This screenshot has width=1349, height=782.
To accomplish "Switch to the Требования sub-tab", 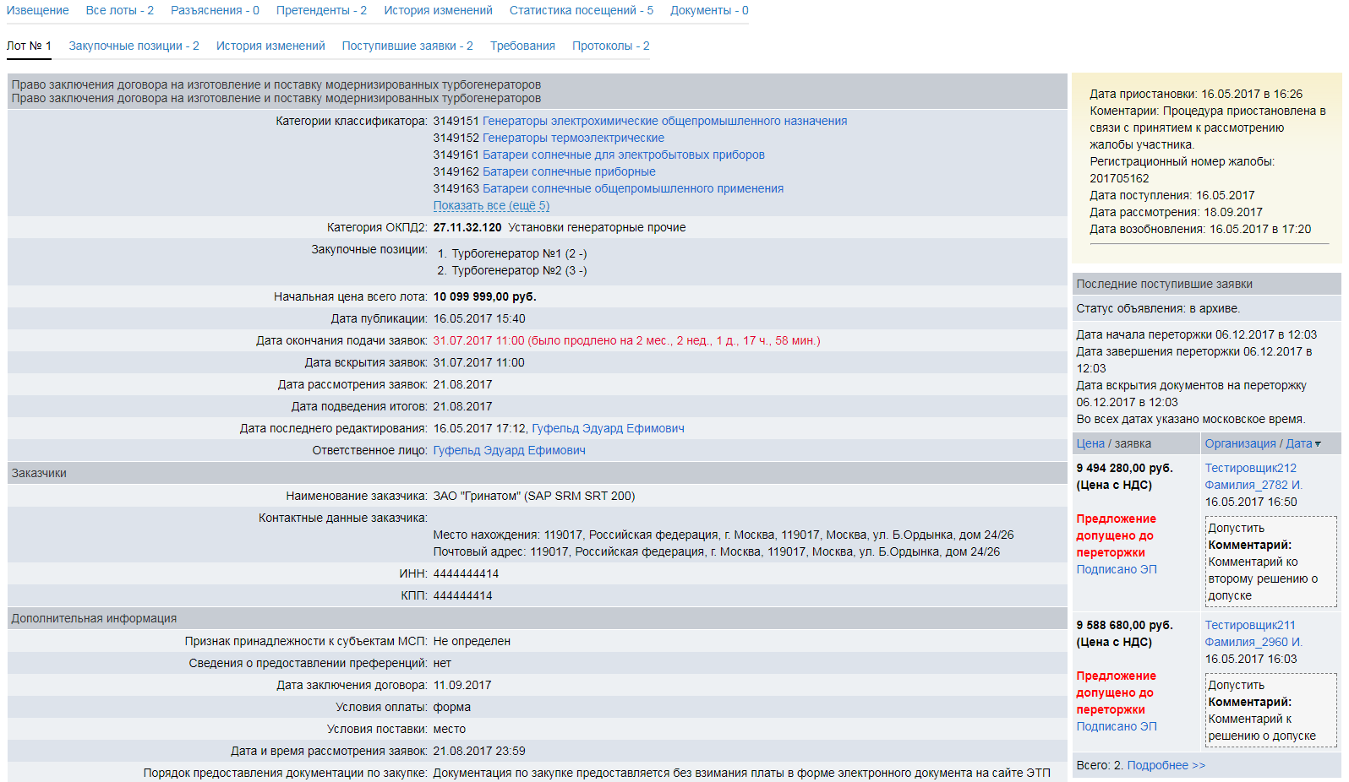I will (x=522, y=46).
